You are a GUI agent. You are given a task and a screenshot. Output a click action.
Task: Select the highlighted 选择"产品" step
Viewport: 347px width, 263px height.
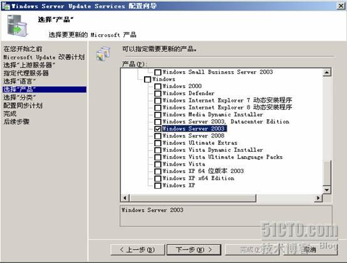(44, 89)
